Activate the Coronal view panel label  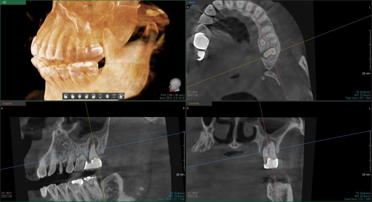coord(193,104)
